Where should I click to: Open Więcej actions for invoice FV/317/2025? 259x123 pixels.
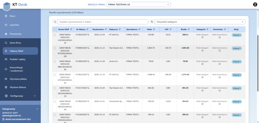tap(237, 88)
